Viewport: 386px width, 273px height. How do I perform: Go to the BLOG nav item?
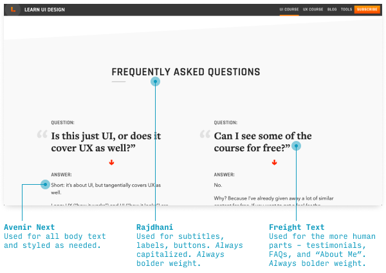point(332,10)
